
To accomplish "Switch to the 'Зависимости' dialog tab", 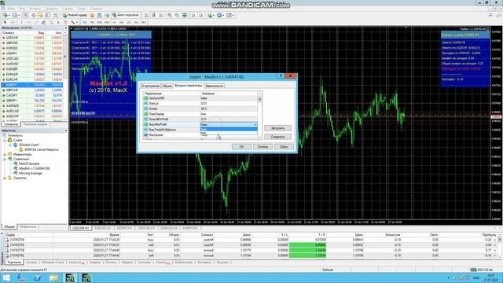I will [x=214, y=86].
